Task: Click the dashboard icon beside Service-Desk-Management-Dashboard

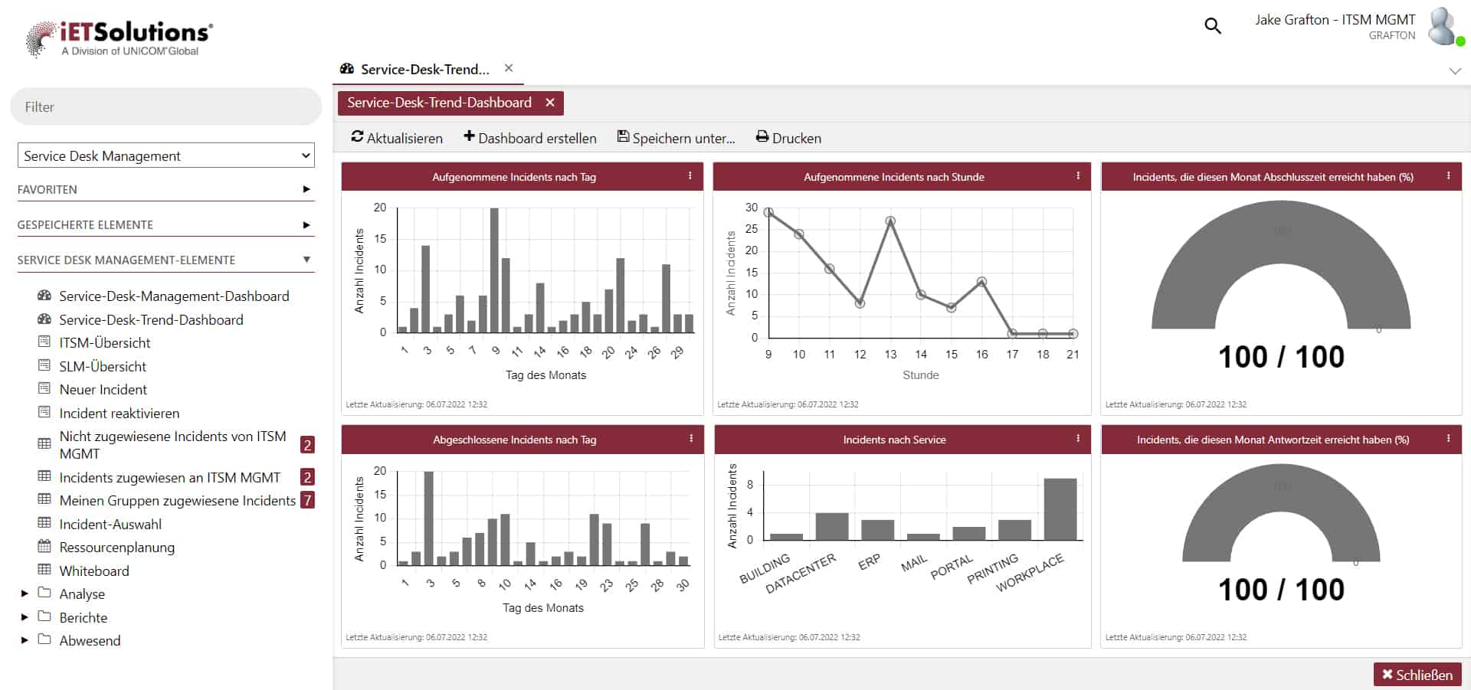Action: pyautogui.click(x=44, y=296)
